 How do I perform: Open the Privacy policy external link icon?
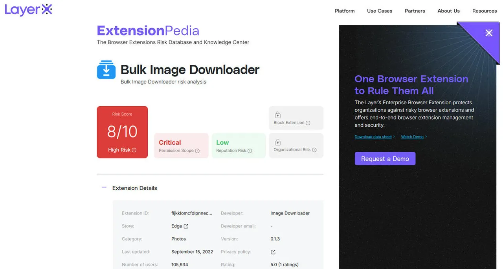pyautogui.click(x=273, y=252)
